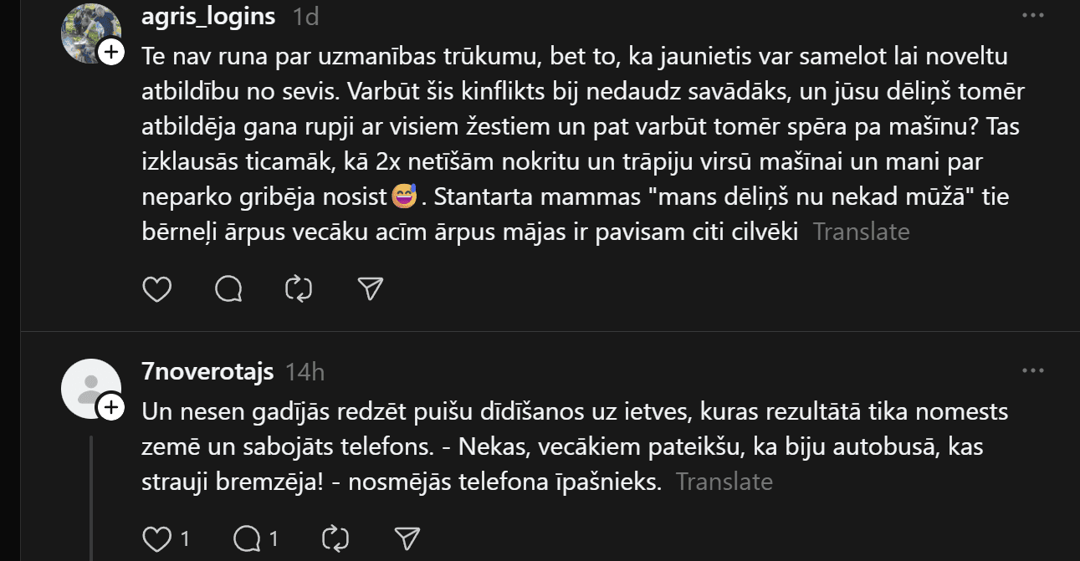This screenshot has width=1080, height=561.
Task: Repost the 7noverotajs comment
Action: click(x=335, y=538)
